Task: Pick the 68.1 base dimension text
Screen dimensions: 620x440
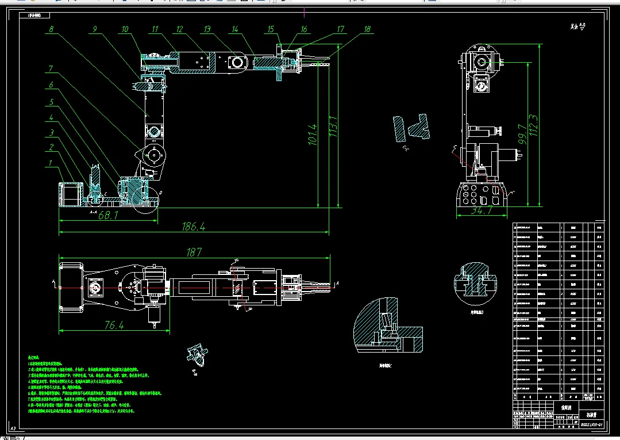Action: pos(108,215)
